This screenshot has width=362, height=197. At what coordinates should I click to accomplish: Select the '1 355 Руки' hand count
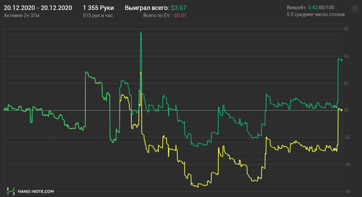(x=98, y=8)
